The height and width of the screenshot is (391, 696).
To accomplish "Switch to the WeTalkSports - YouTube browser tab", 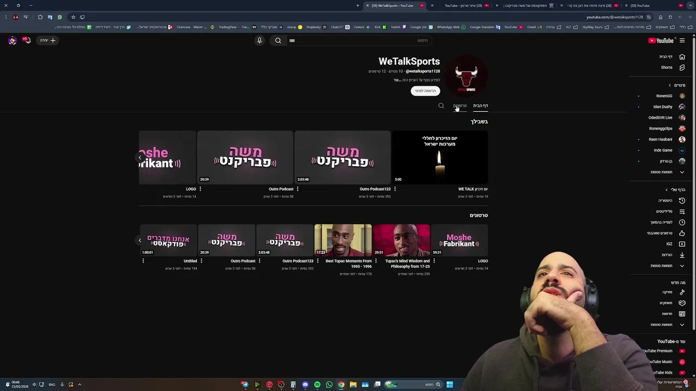I will pyautogui.click(x=394, y=5).
